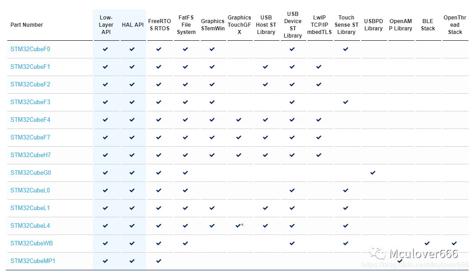Open the STM32CubeMP1 part link
The image size is (473, 273).
point(33,261)
